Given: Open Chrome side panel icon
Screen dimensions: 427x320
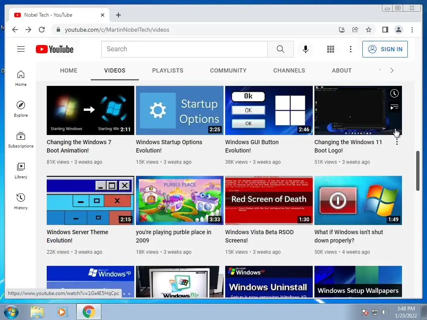Looking at the screenshot, I should (x=385, y=30).
